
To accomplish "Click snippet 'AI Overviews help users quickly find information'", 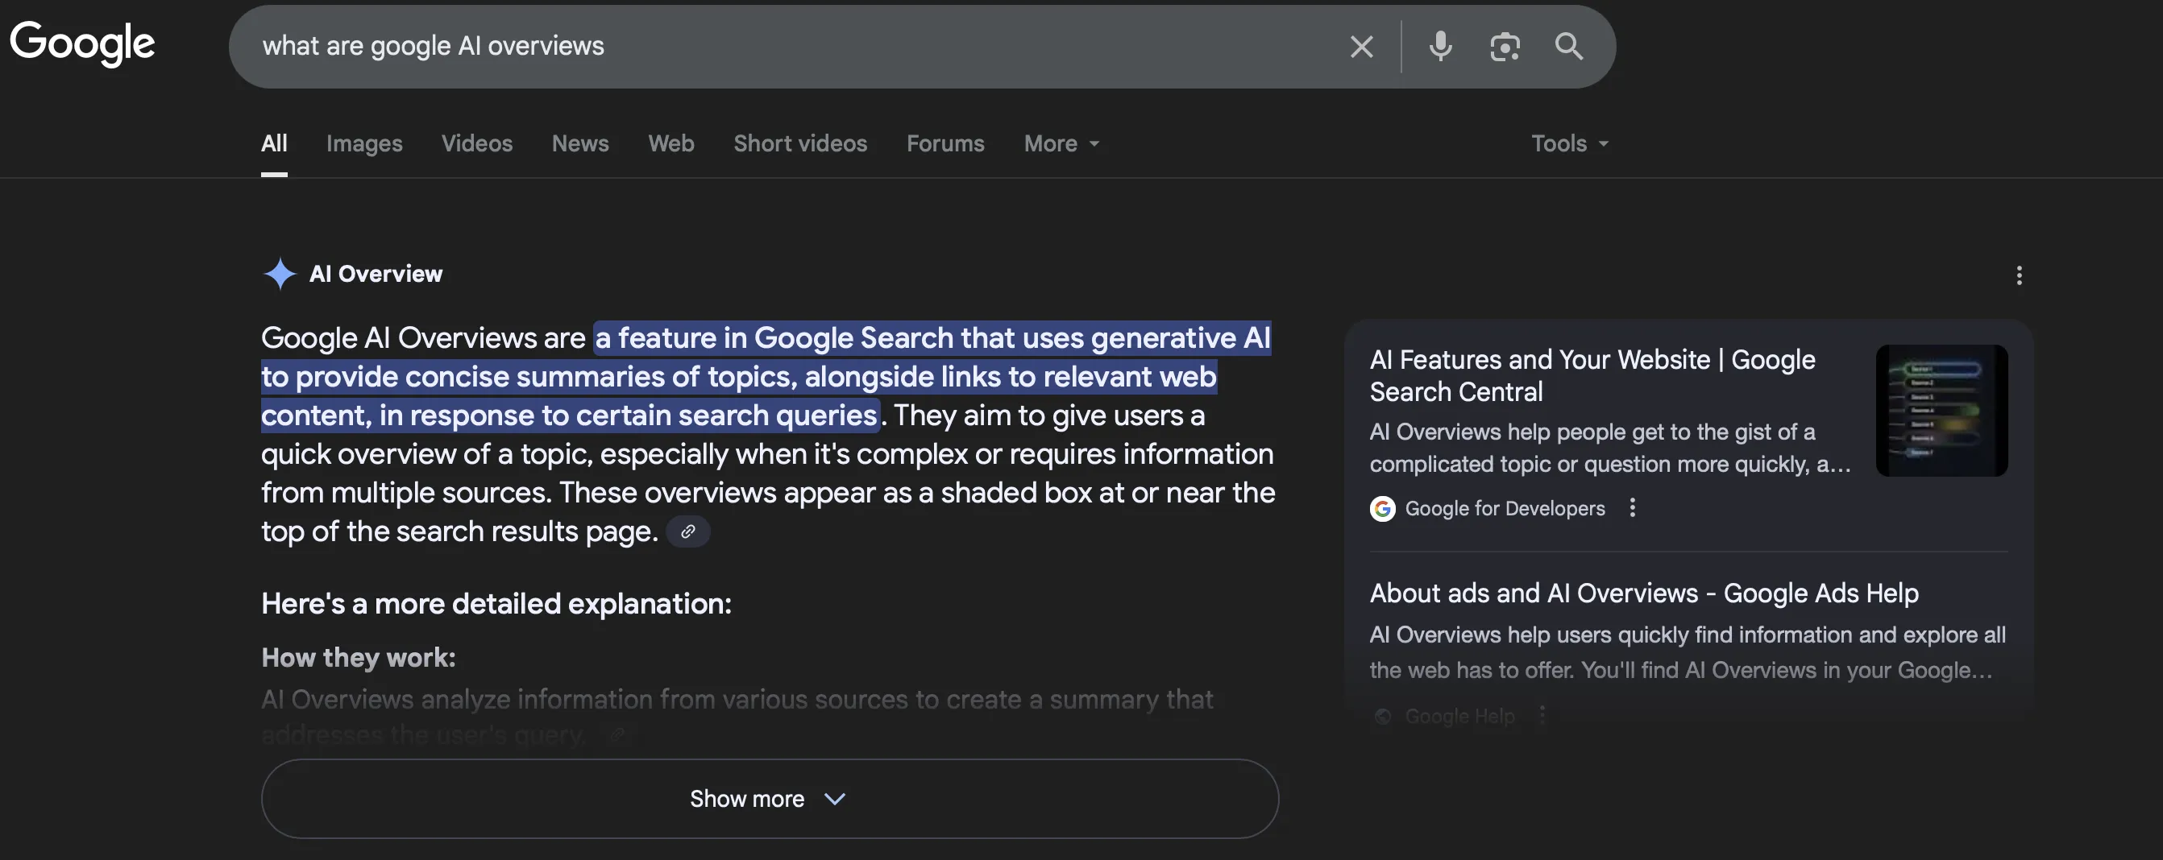I will point(1688,652).
